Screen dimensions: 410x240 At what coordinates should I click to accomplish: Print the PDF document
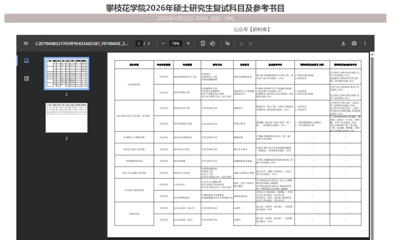pyautogui.click(x=354, y=43)
